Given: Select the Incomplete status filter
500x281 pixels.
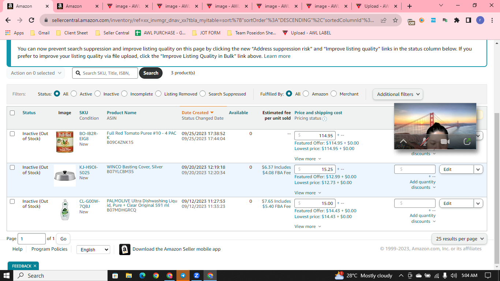Looking at the screenshot, I should point(124,94).
